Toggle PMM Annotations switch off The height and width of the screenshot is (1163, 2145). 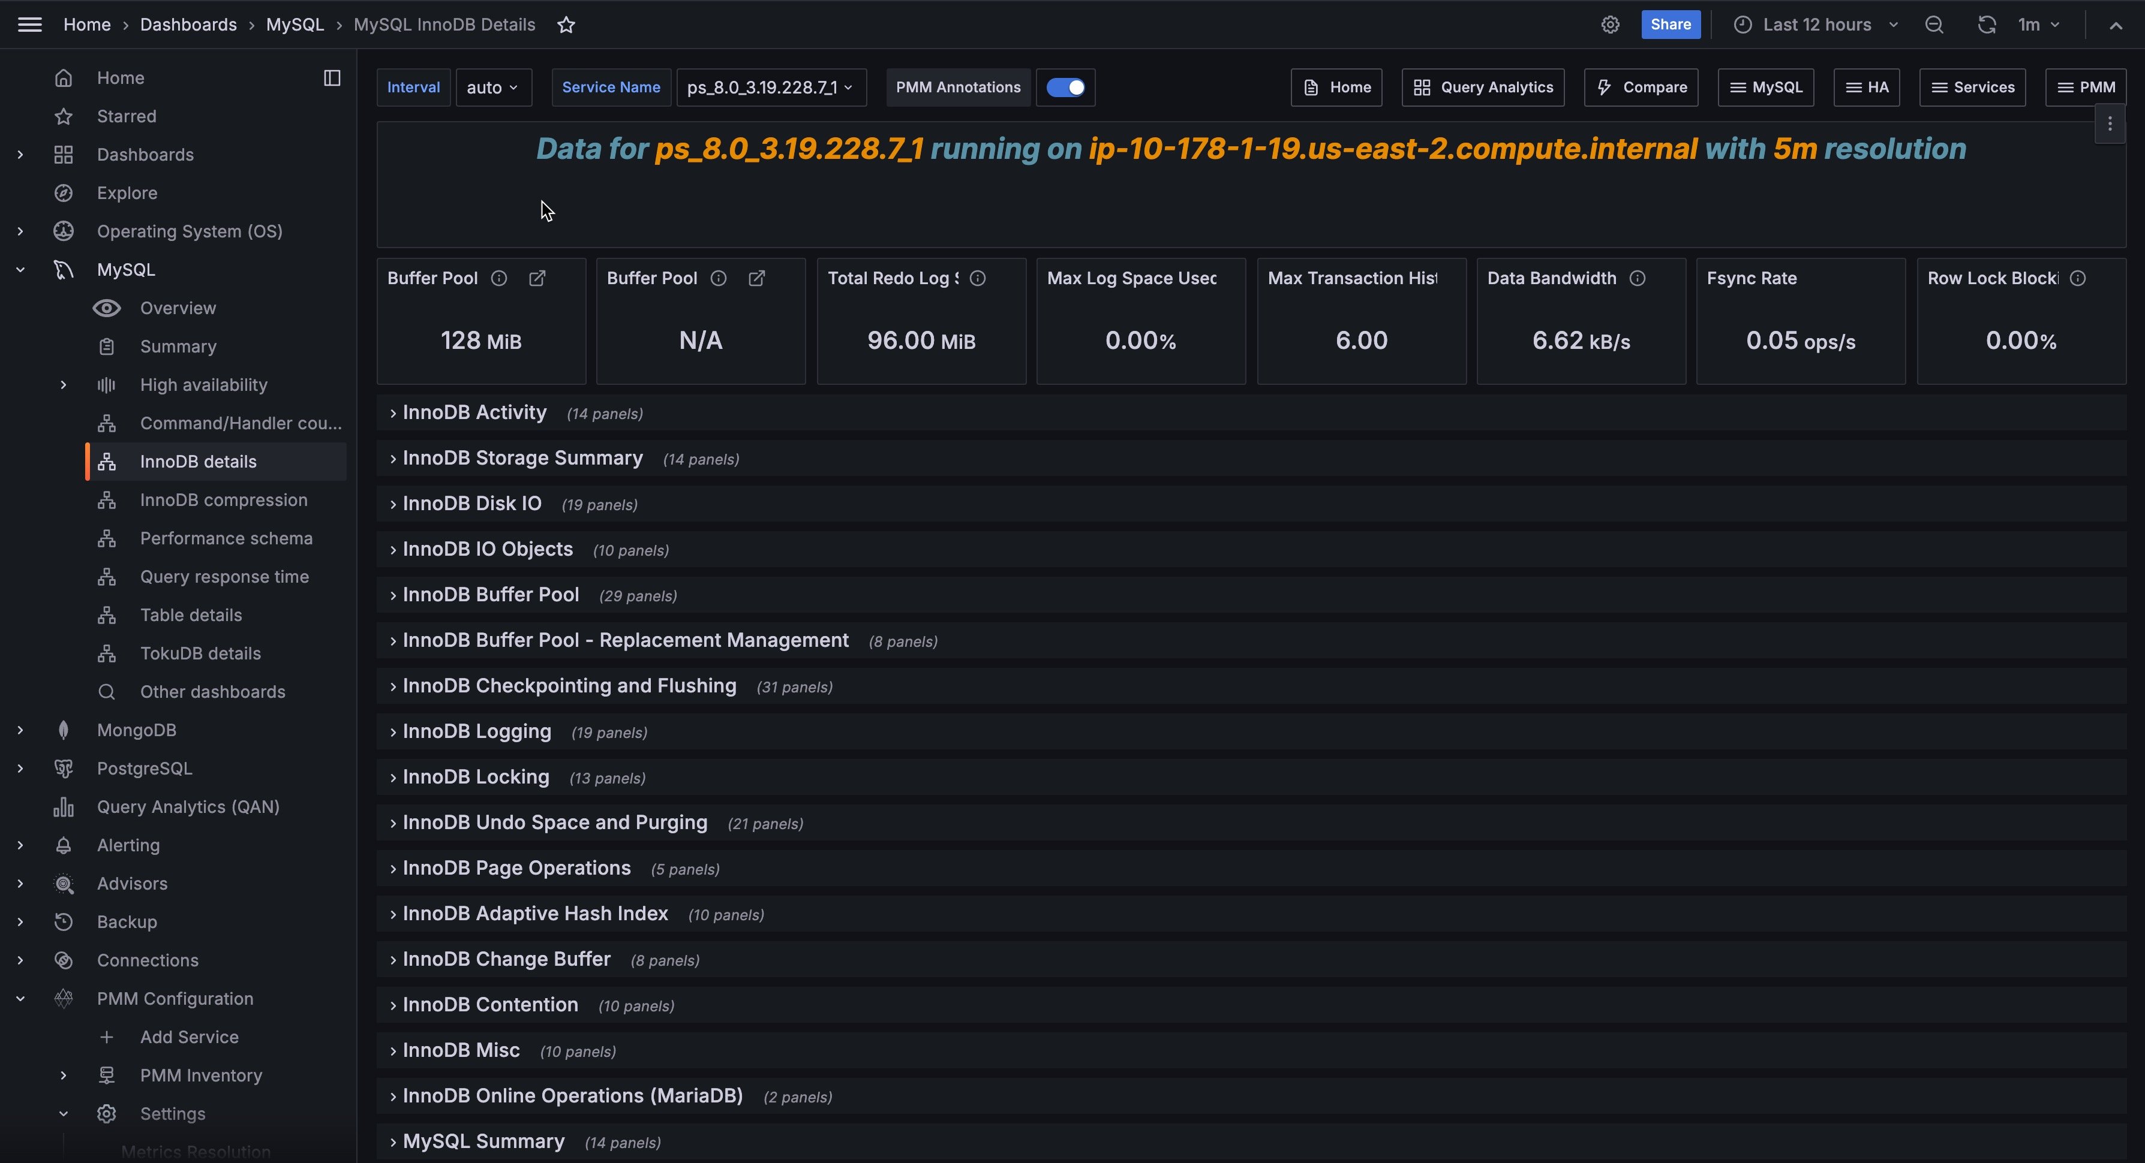coord(1065,88)
